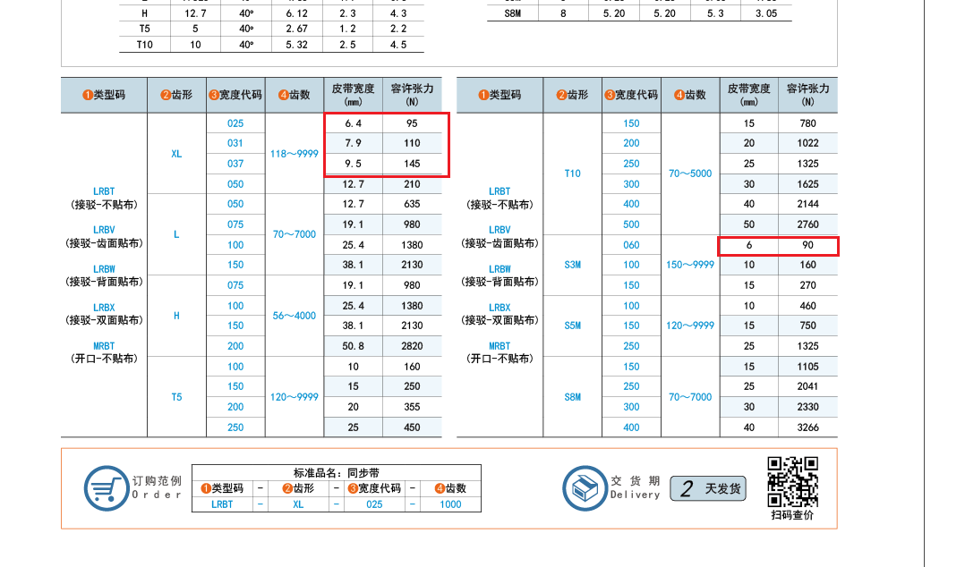Screen dimensions: 965x567
Task: Choose the S3M tooth profile
Action: tap(572, 265)
